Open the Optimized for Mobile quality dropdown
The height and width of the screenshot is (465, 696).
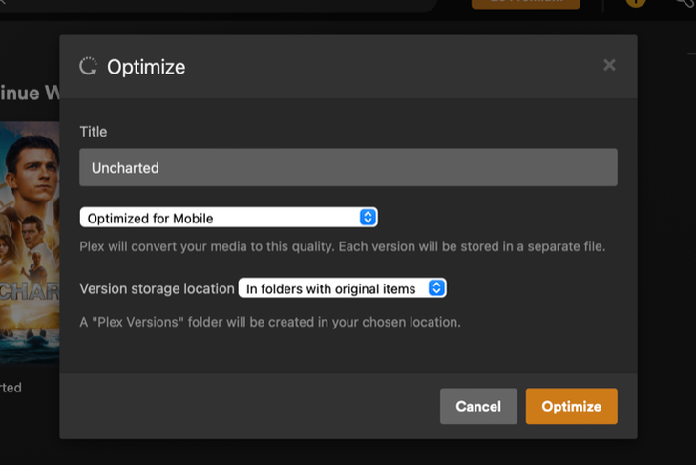pyautogui.click(x=228, y=218)
